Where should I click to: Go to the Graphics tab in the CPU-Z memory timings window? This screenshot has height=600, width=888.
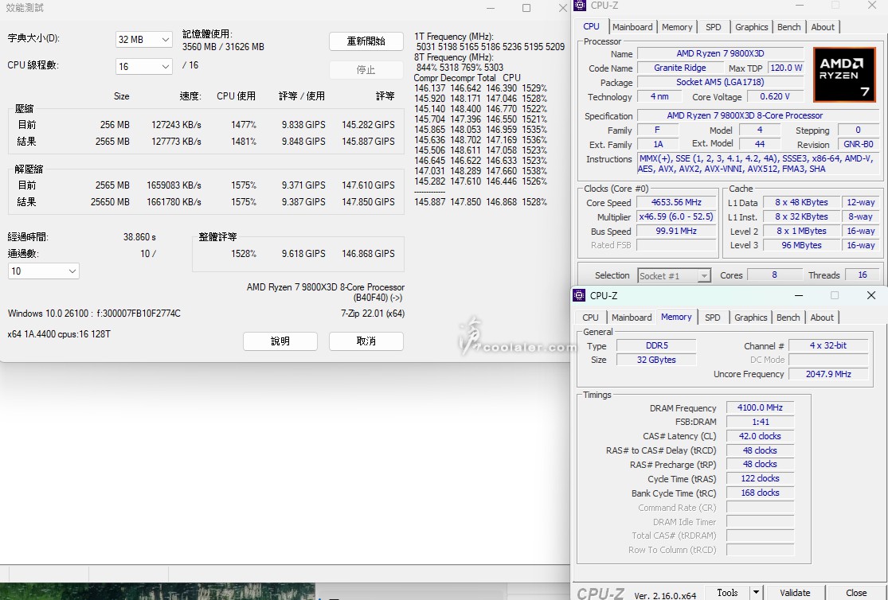tap(751, 318)
